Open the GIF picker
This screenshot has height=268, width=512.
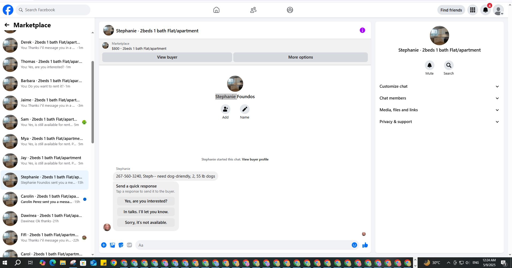129,245
